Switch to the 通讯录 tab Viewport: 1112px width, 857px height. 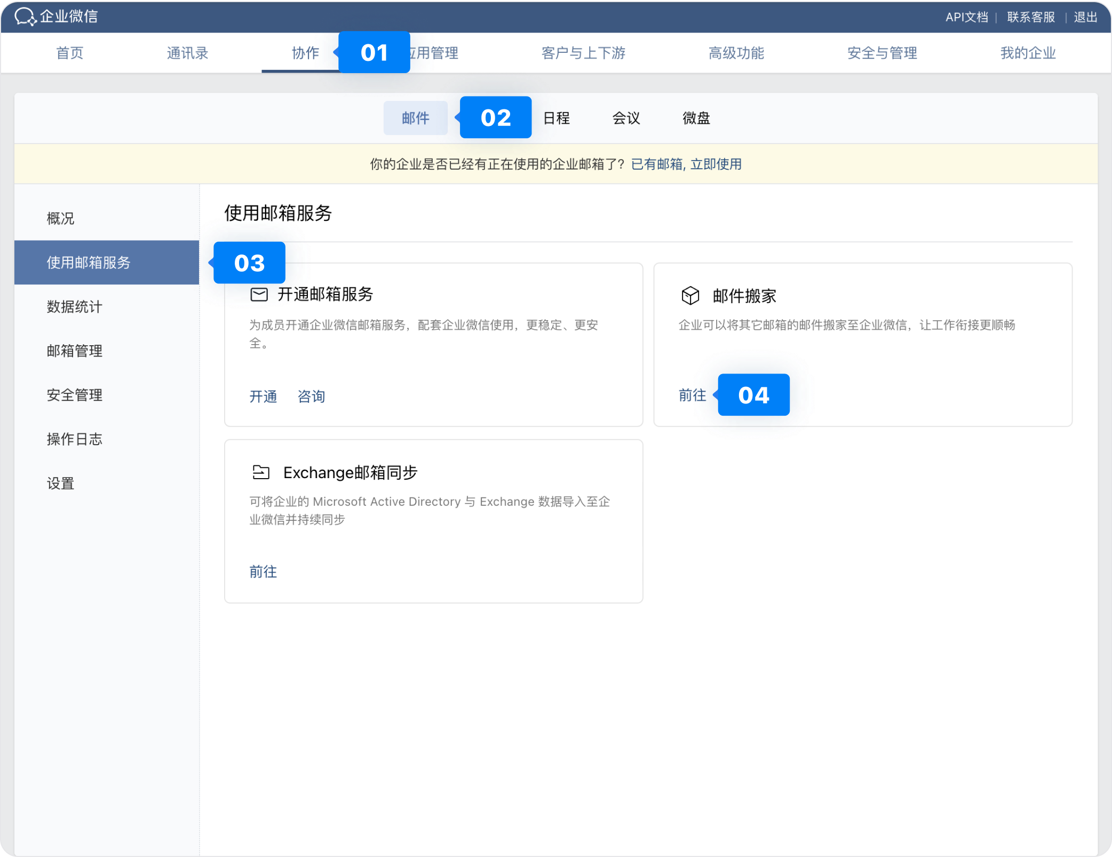[x=187, y=53]
